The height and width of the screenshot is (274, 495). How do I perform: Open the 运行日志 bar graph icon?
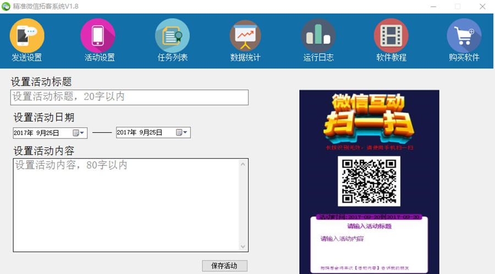[318, 36]
